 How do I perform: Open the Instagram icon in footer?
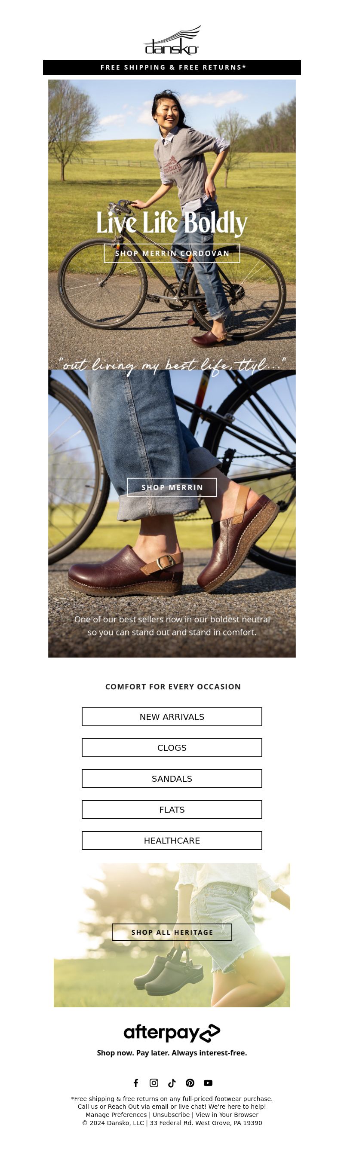pos(154,1083)
